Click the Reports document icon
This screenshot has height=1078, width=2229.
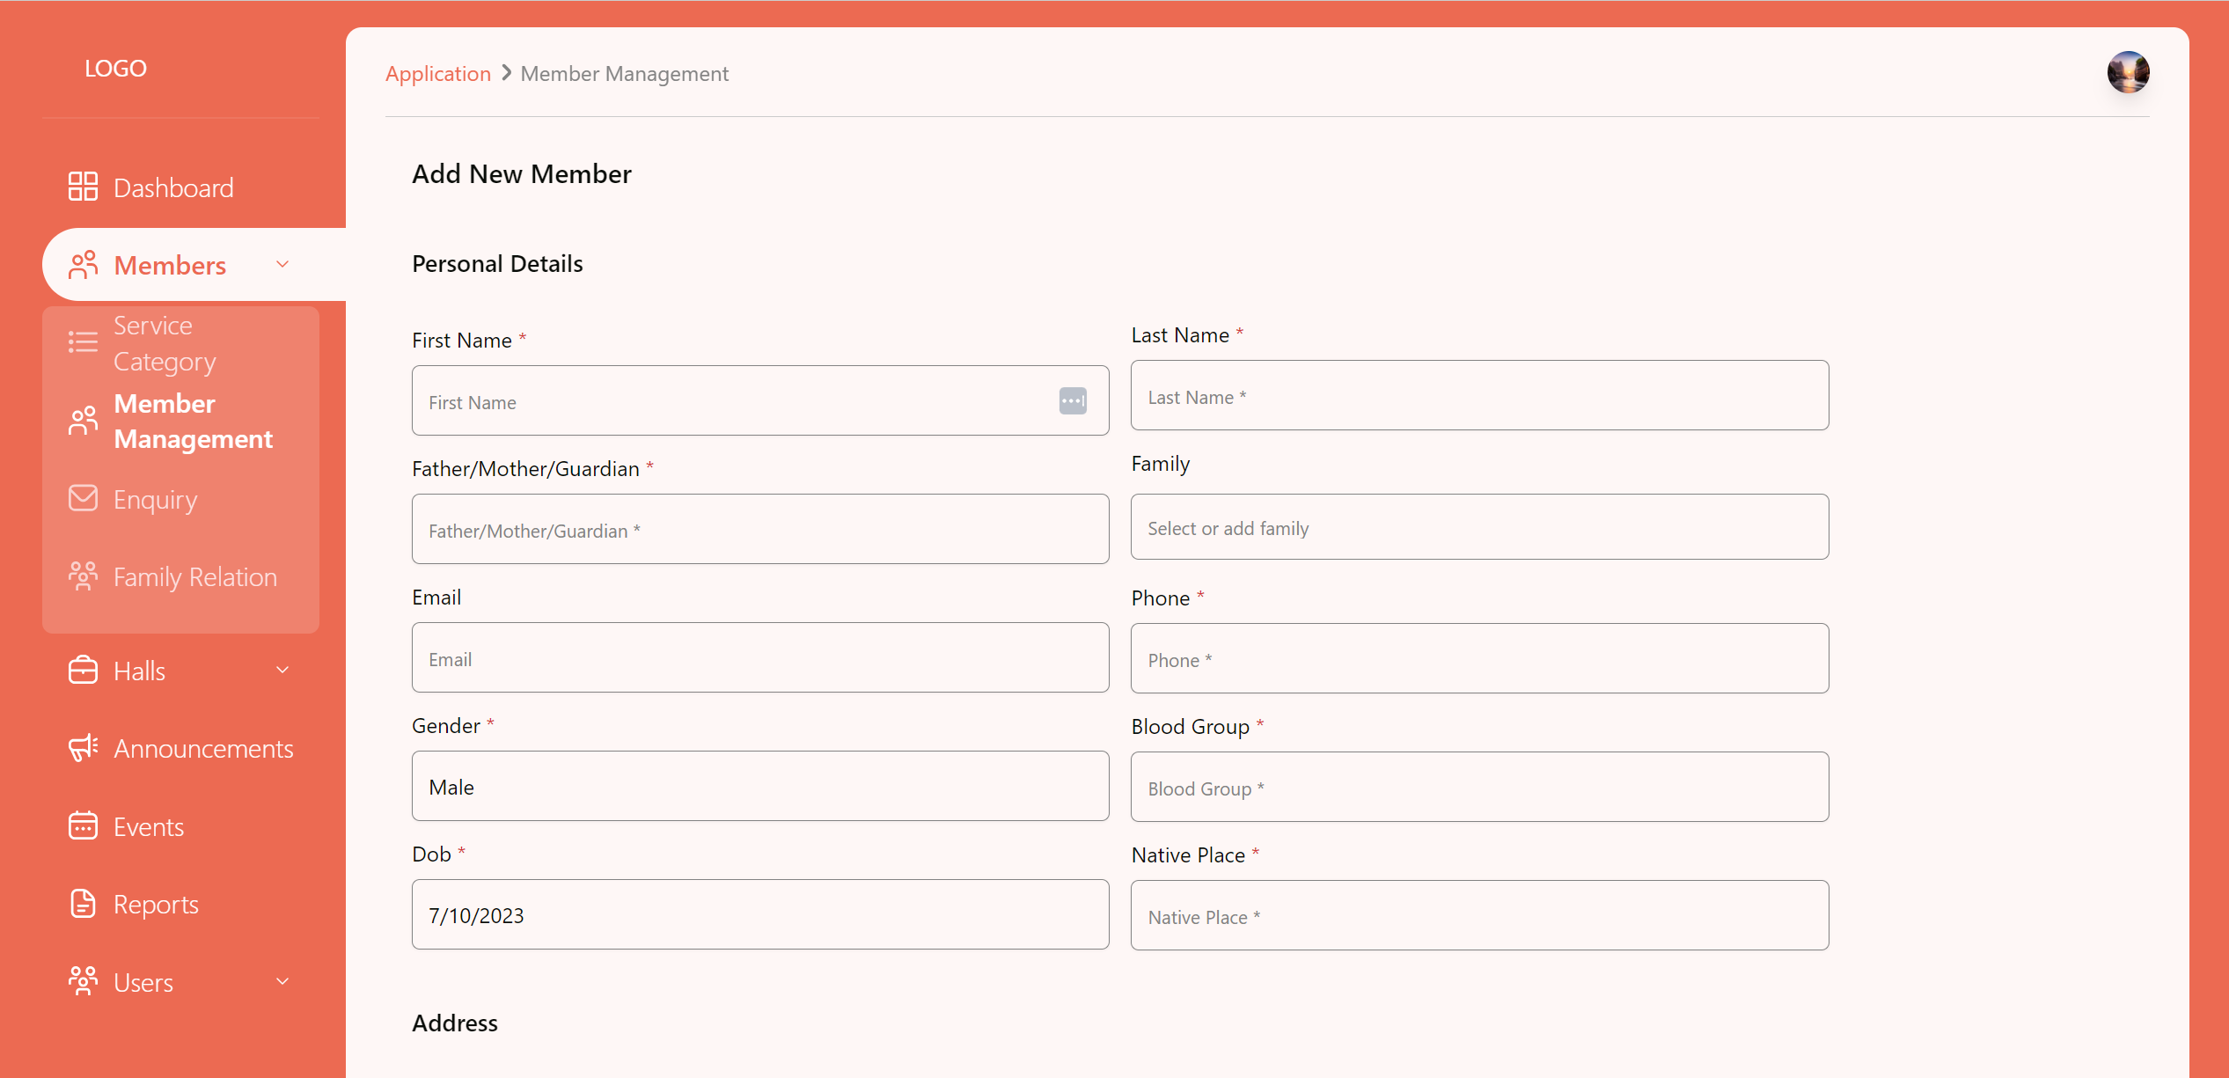coord(83,904)
